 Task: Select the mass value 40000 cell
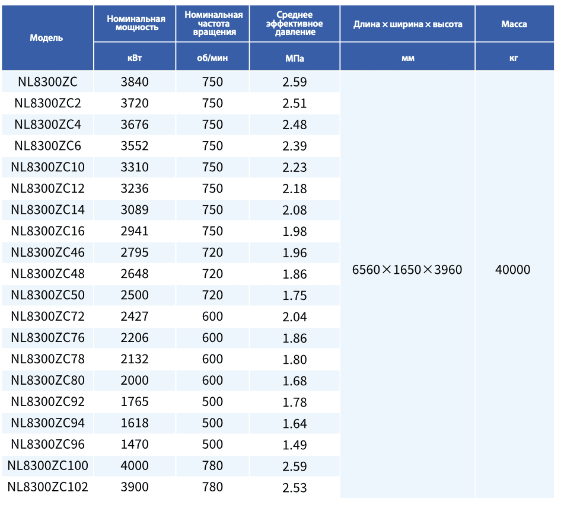pyautogui.click(x=513, y=270)
